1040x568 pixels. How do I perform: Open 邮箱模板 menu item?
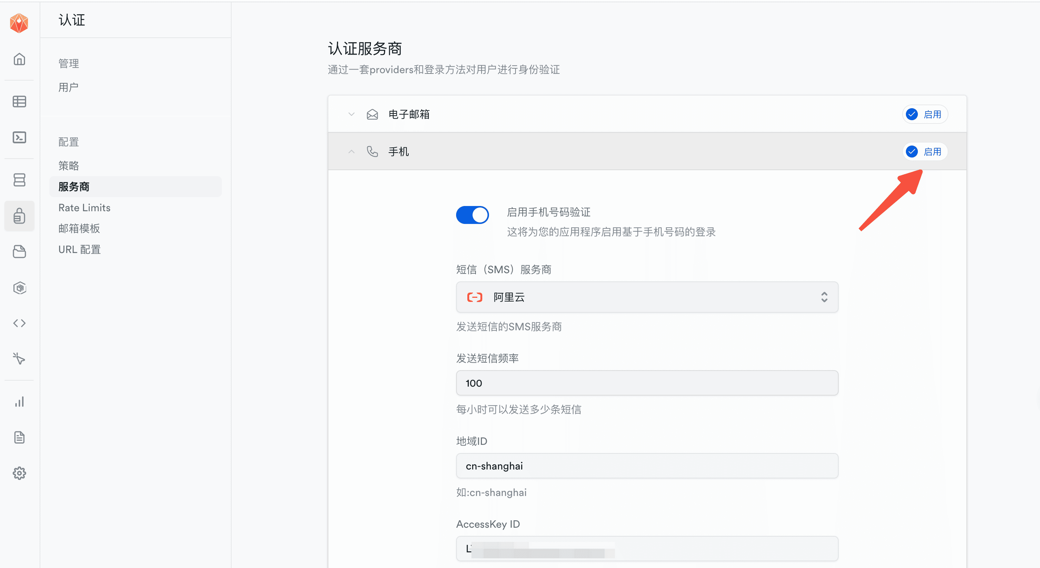click(79, 228)
